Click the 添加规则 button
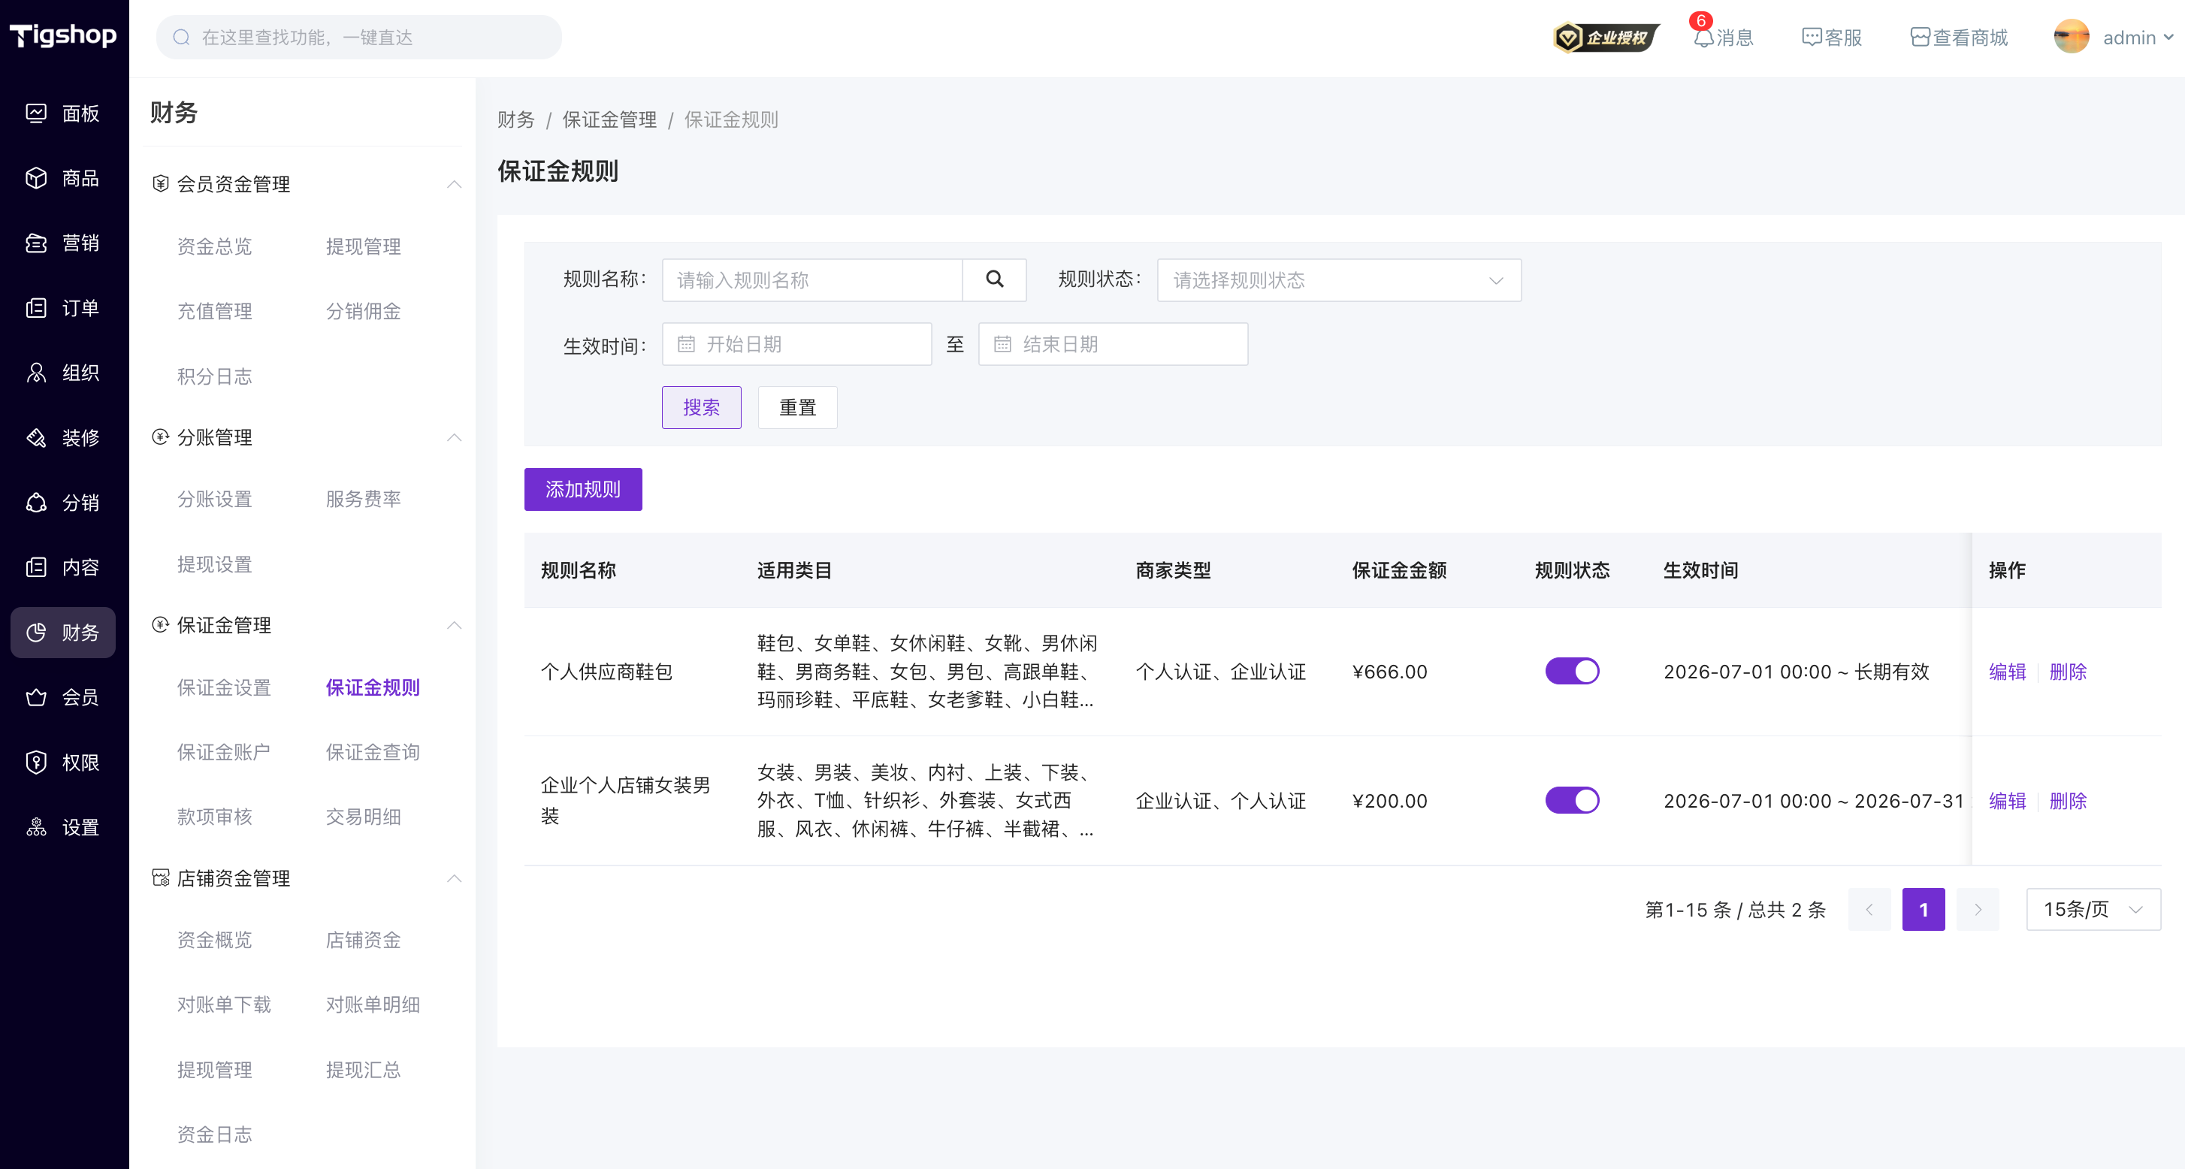Screen dimensions: 2185x1169 point(583,490)
